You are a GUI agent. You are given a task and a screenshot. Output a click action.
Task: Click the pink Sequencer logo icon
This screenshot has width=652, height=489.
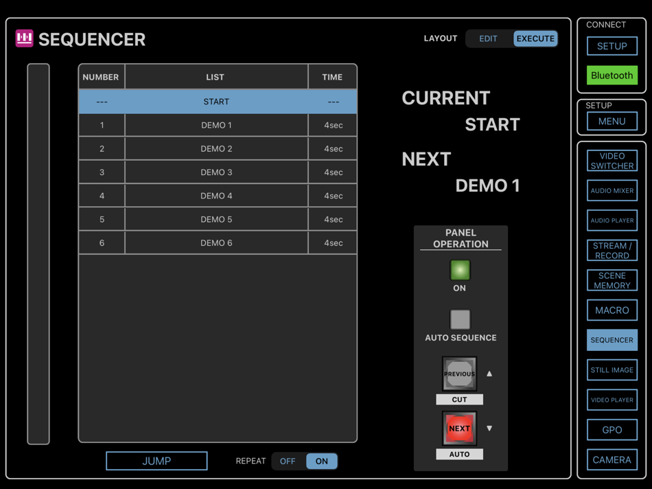[x=24, y=38]
